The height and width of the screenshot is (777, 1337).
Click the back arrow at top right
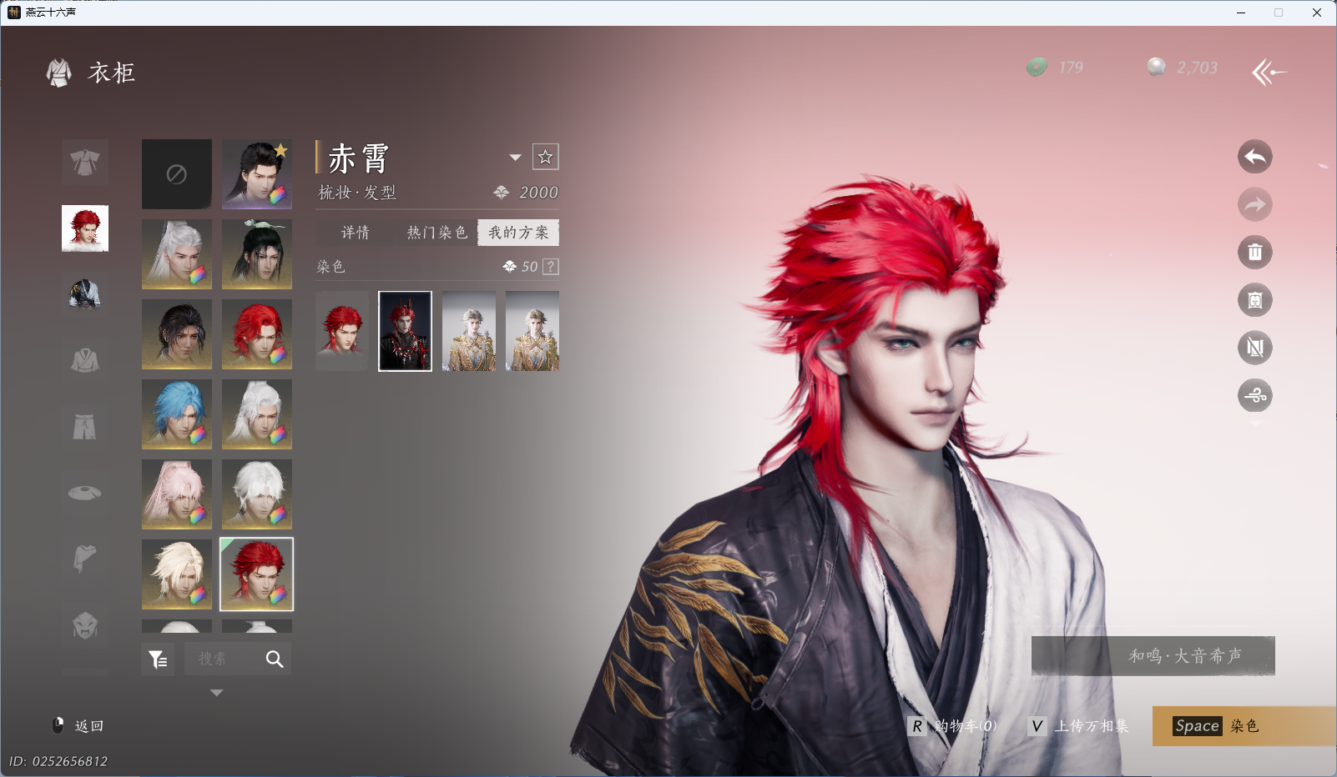click(1269, 73)
